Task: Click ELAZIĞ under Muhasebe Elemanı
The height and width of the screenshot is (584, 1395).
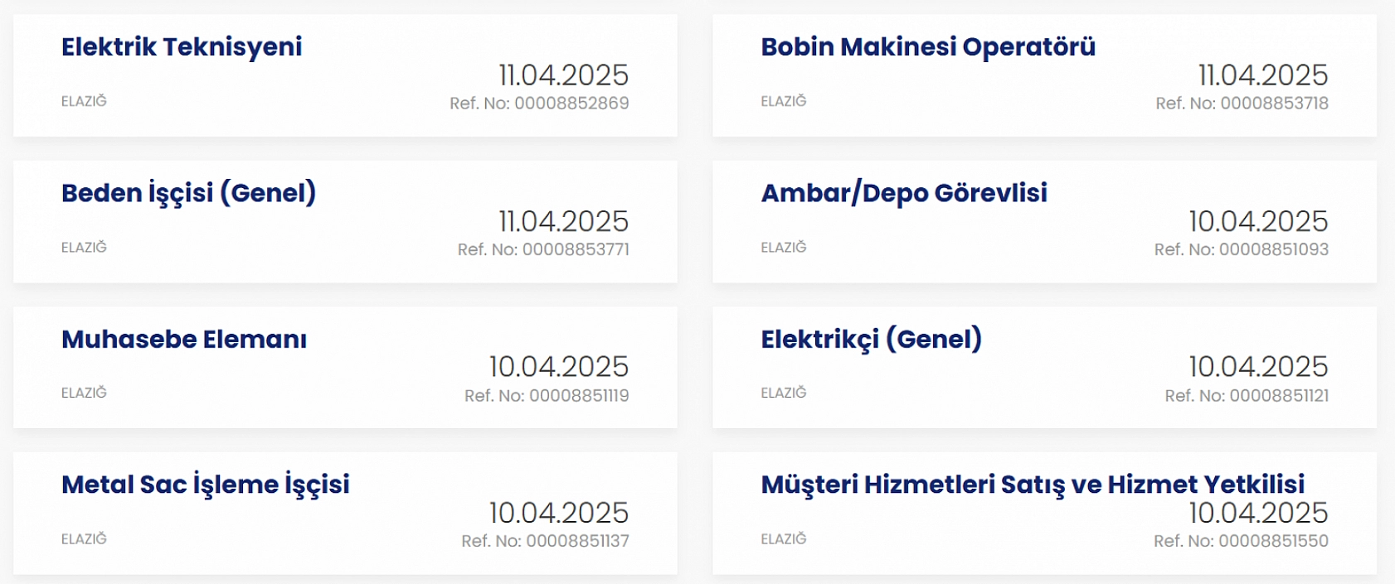Action: point(84,393)
